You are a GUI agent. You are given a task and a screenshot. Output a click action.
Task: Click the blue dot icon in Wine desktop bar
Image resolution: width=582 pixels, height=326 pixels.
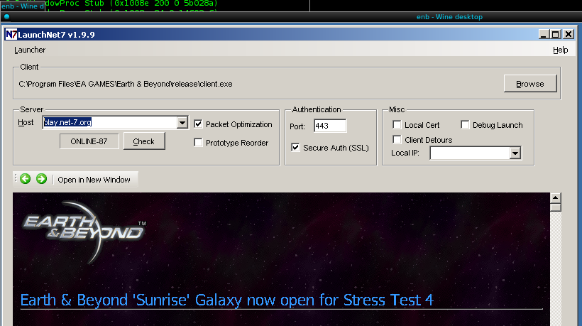[6, 17]
